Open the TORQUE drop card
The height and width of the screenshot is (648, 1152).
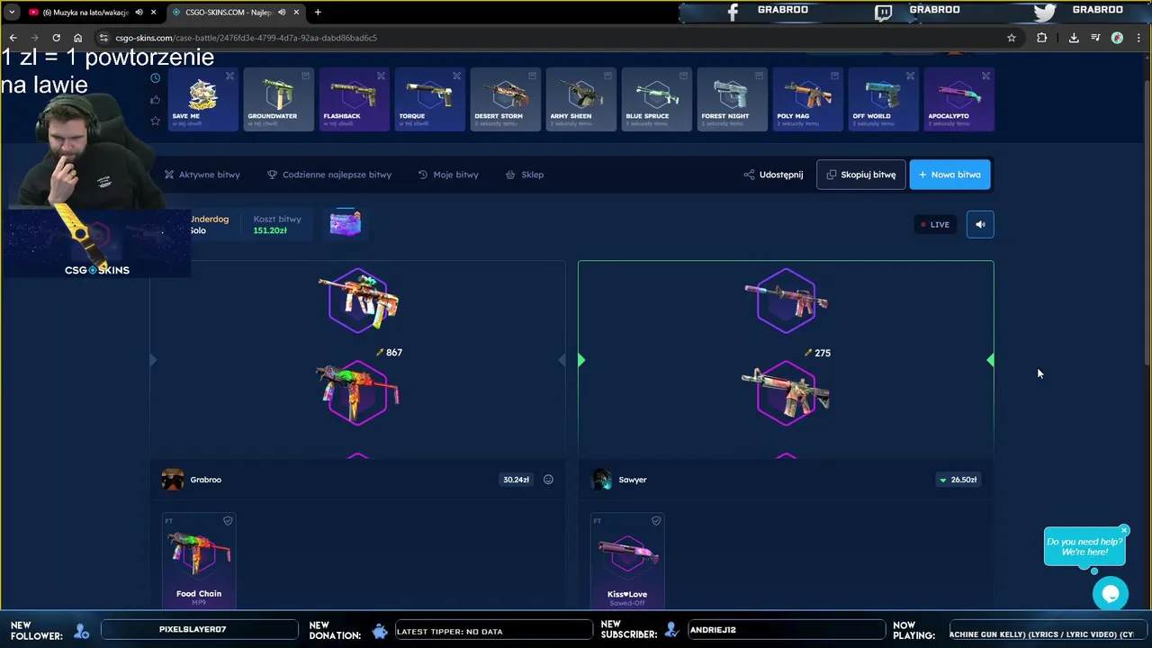click(430, 99)
